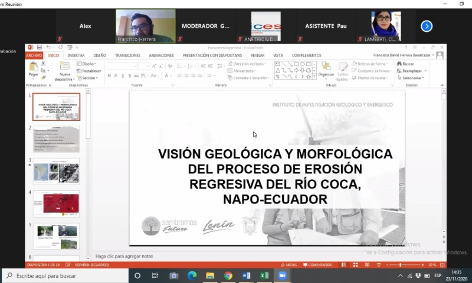472x283 pixels.
Task: Click the clear formatting eraser icon
Action: (170, 66)
